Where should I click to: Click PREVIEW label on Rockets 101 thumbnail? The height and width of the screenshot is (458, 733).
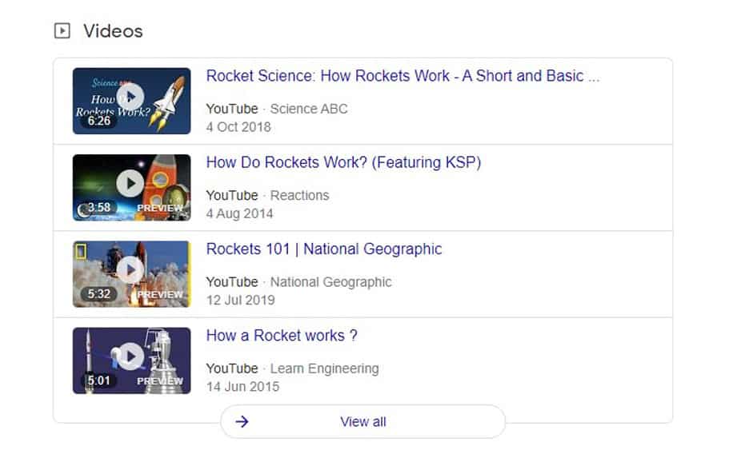pyautogui.click(x=160, y=294)
